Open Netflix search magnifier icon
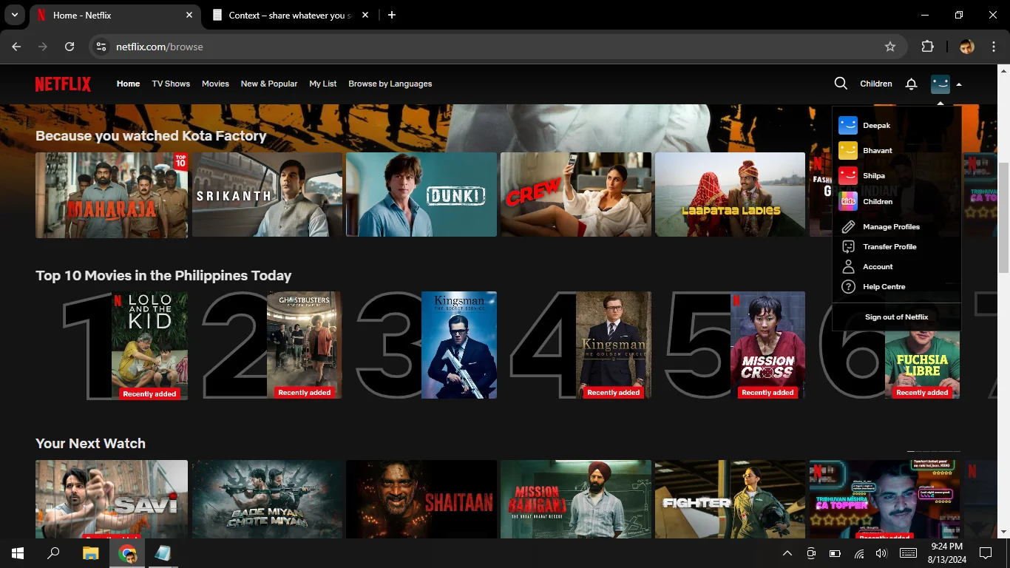1010x568 pixels. pyautogui.click(x=841, y=84)
